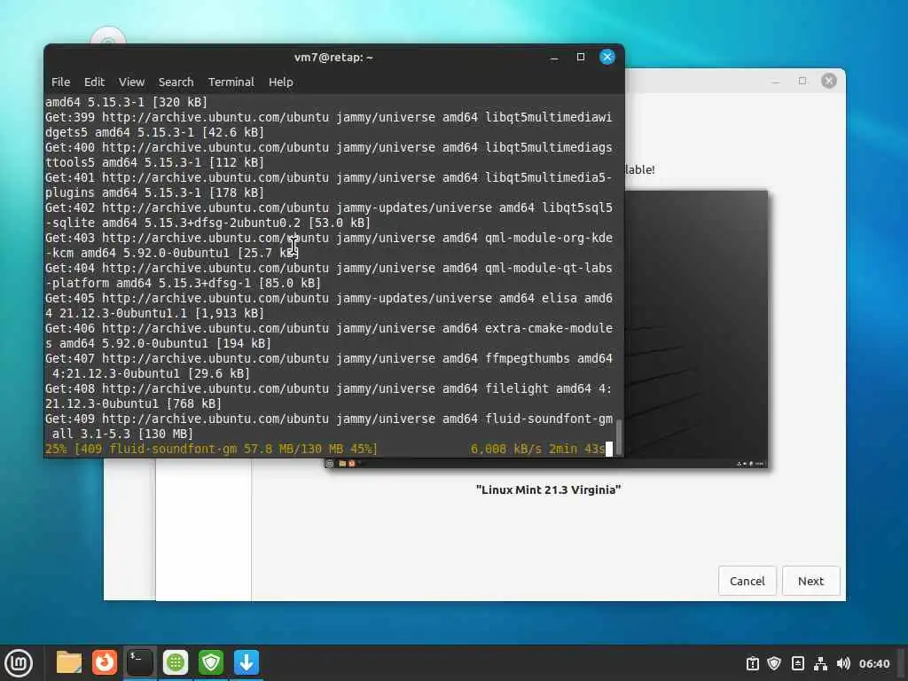Image resolution: width=908 pixels, height=681 pixels.
Task: Open the Linux Mint start menu
Action: click(x=19, y=663)
